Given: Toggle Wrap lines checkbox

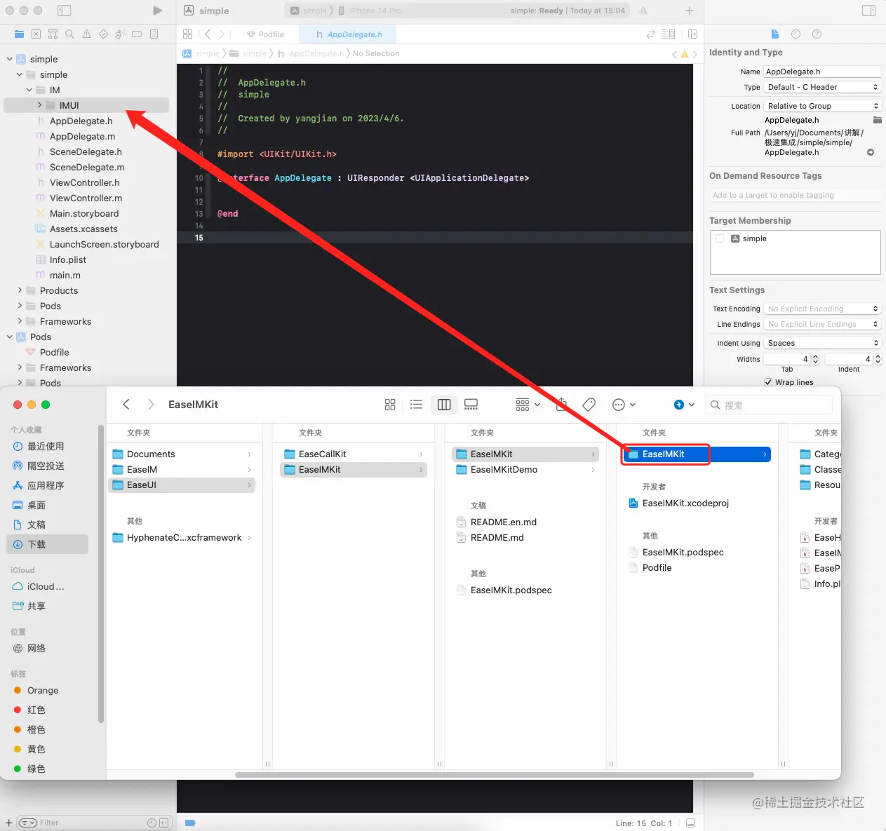Looking at the screenshot, I should tap(768, 382).
